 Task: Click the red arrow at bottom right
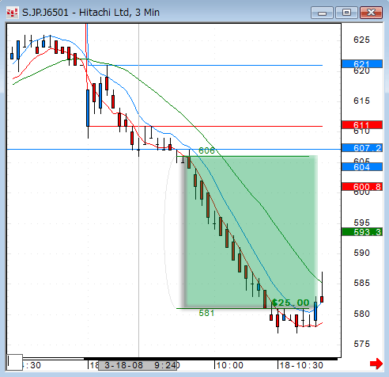tap(376, 364)
